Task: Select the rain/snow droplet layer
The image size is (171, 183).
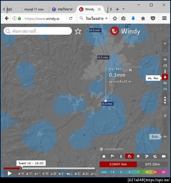Action: point(165,77)
